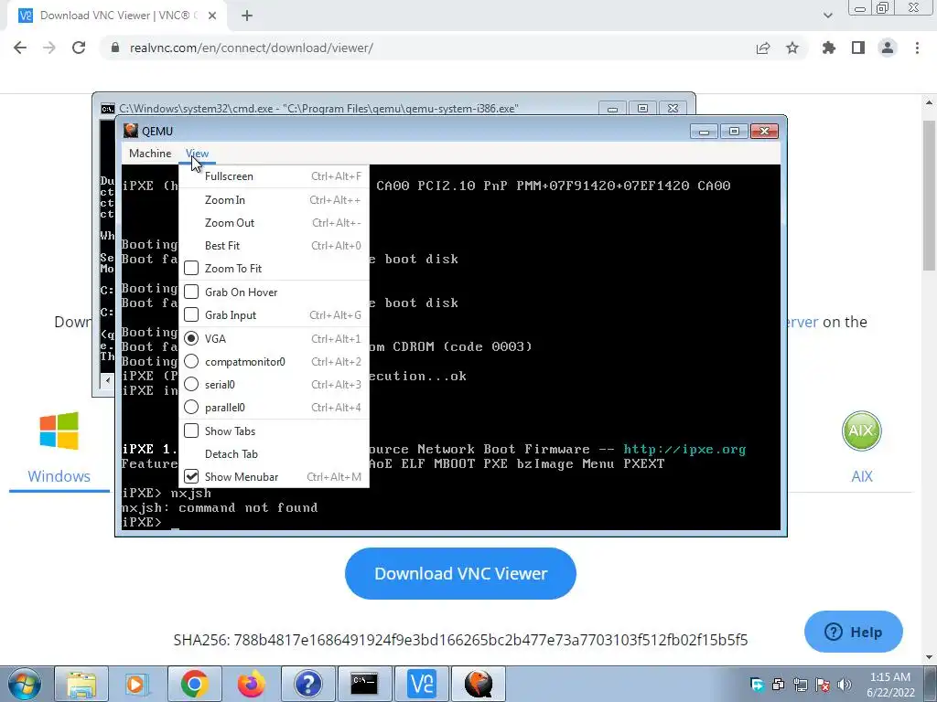Click the cmd window left scroll arrow
This screenshot has width=937, height=702.
pos(108,379)
